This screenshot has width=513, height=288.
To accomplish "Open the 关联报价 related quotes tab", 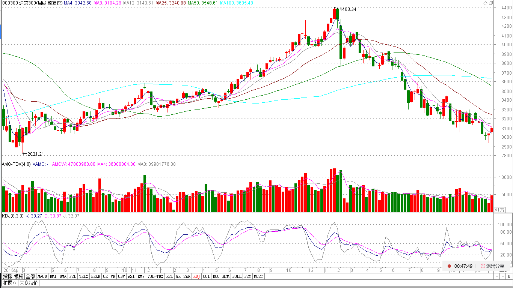I will tap(29, 283).
